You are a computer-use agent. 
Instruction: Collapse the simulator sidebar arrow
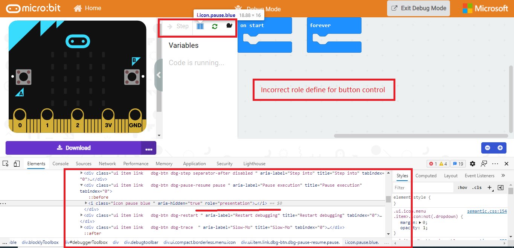[158, 75]
